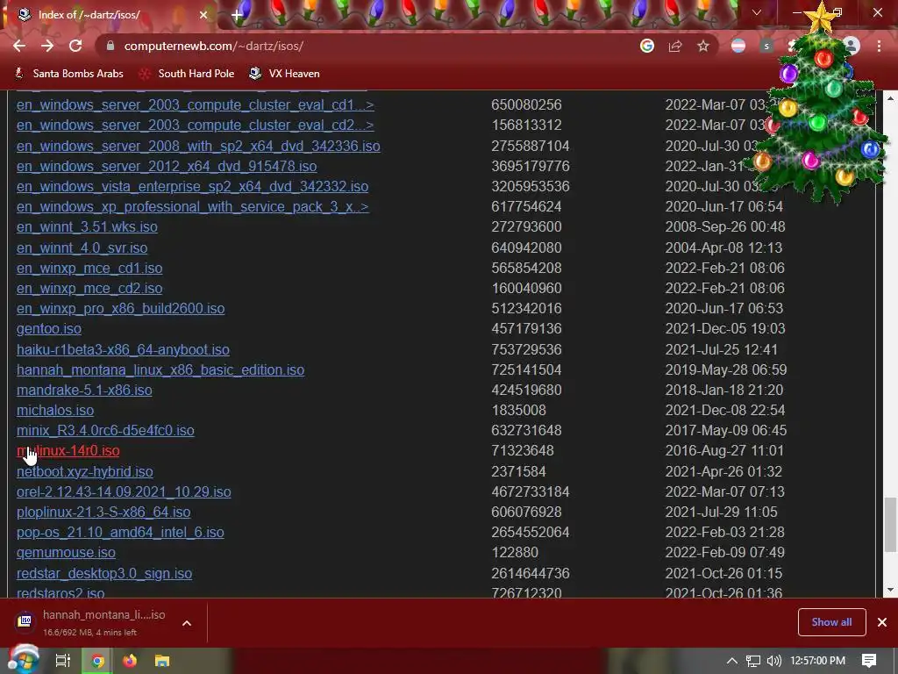The height and width of the screenshot is (674, 898).
Task: Share this page via the share icon
Action: tap(675, 46)
